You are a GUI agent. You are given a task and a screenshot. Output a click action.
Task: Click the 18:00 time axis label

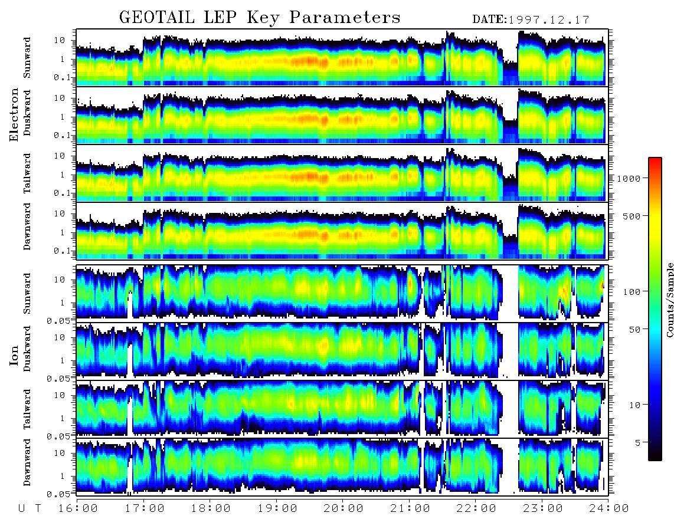[x=211, y=508]
